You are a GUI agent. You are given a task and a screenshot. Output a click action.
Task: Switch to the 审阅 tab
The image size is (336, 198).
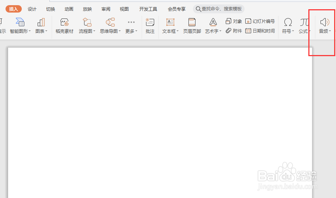106,9
